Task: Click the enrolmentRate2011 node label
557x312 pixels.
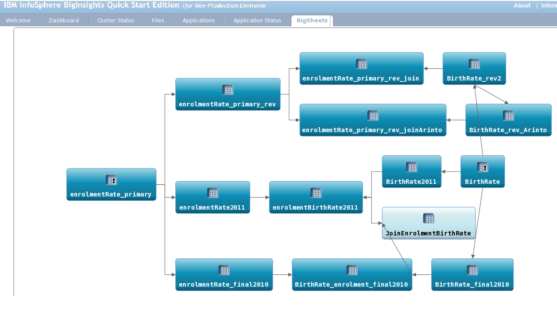Action: [212, 207]
